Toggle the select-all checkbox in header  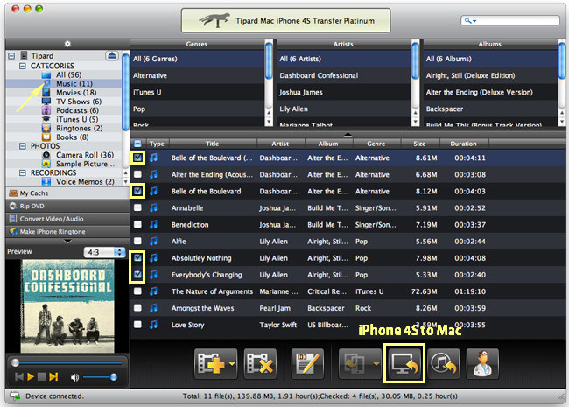point(138,144)
